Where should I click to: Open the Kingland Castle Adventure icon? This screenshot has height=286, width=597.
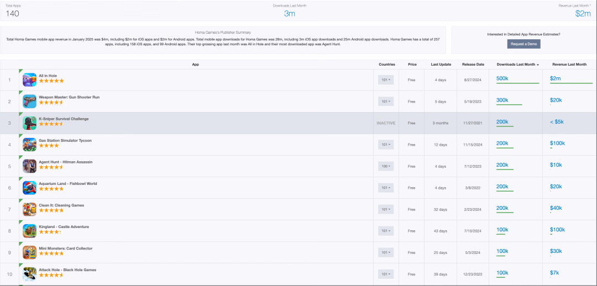point(30,231)
